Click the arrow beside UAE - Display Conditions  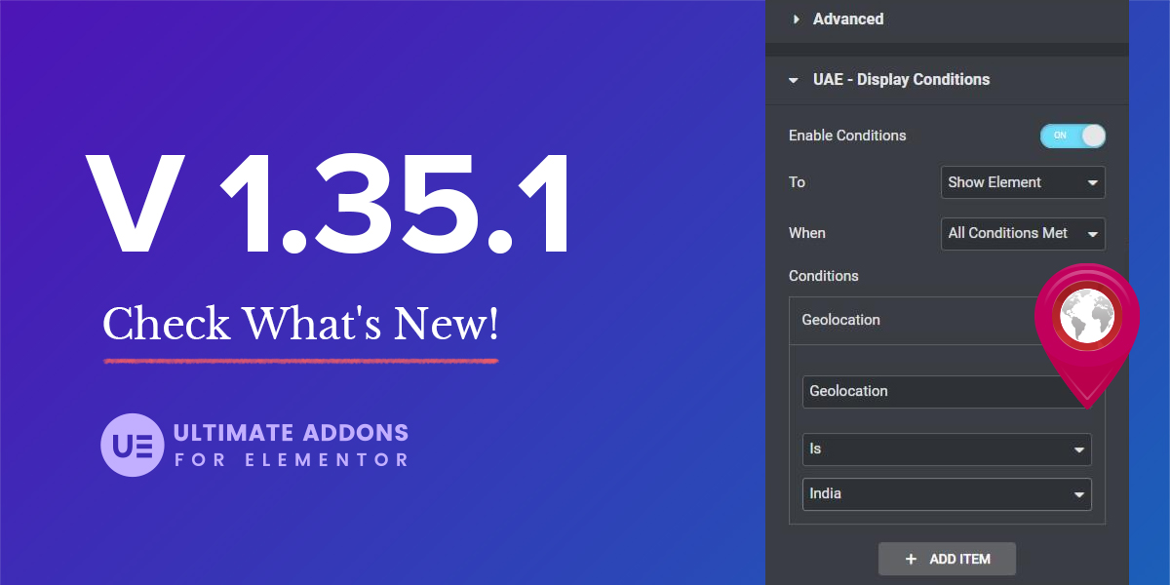click(x=795, y=80)
